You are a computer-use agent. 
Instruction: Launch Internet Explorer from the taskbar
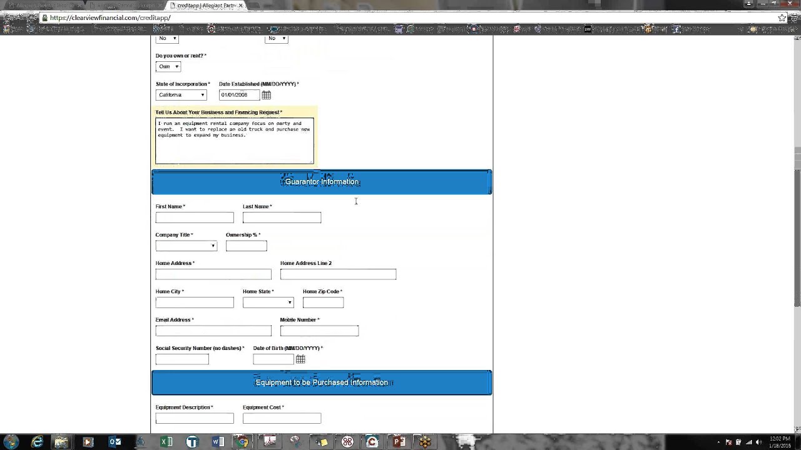point(38,442)
